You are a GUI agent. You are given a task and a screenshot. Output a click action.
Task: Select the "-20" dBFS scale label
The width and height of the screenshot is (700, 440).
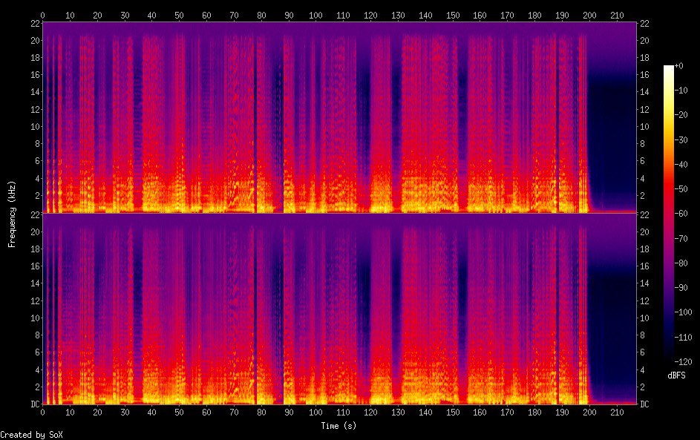tap(681, 115)
